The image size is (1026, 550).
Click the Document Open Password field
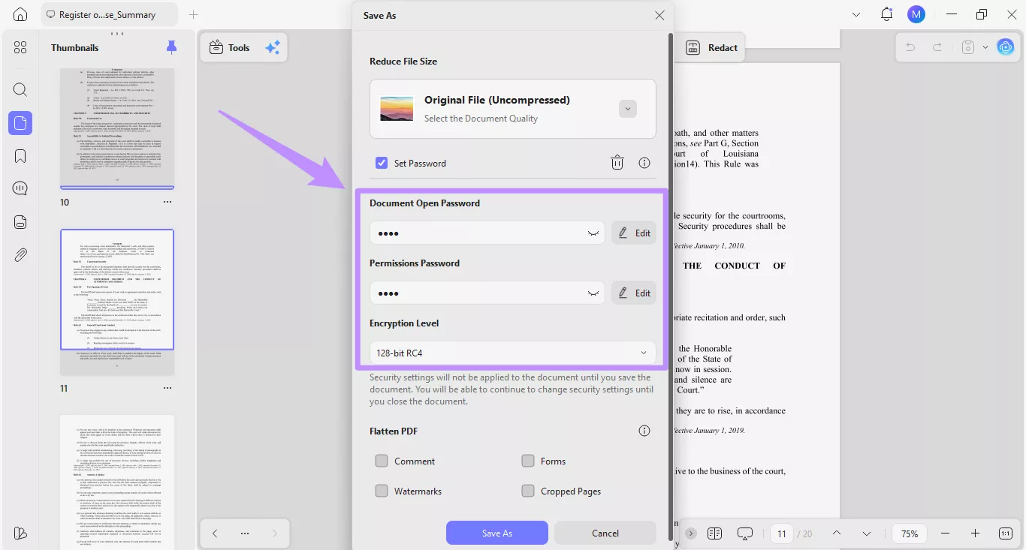(487, 233)
